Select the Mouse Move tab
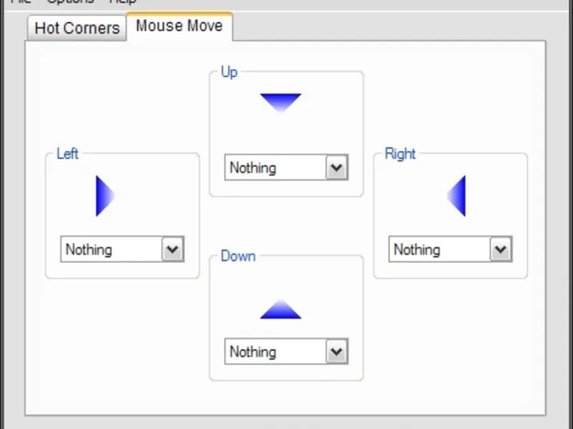The image size is (573, 429). [x=179, y=26]
